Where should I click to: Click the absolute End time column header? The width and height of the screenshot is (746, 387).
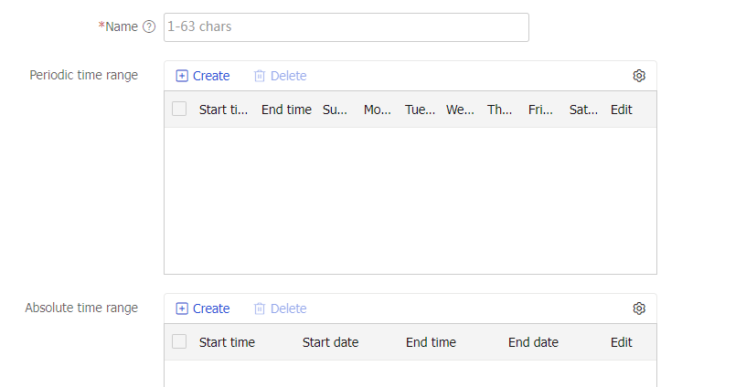tap(431, 342)
